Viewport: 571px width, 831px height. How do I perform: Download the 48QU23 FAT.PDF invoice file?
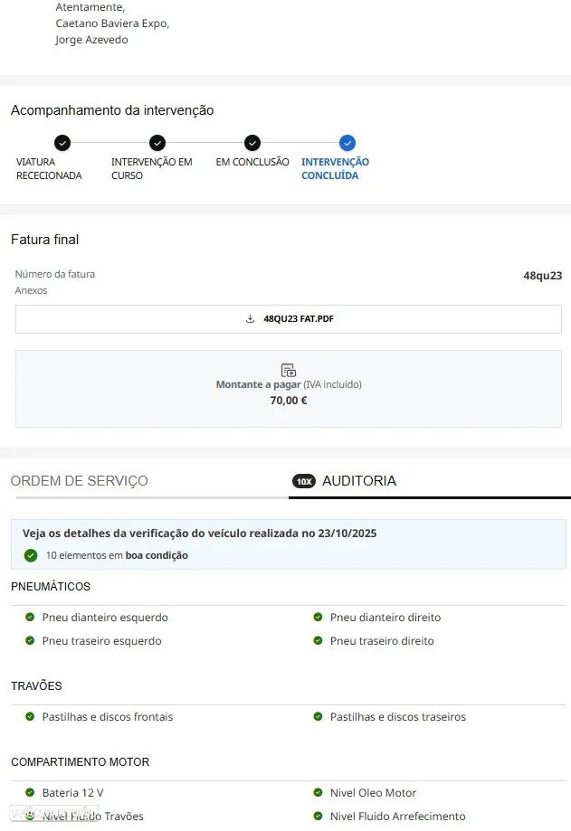(x=298, y=319)
